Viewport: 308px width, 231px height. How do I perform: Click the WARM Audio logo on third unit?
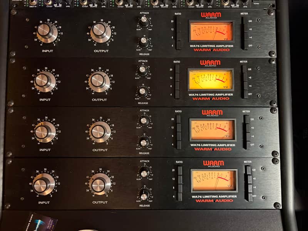tap(213, 113)
